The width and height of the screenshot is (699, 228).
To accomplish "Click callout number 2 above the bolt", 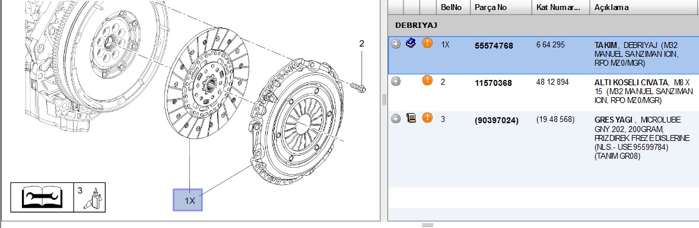I will pos(361,44).
